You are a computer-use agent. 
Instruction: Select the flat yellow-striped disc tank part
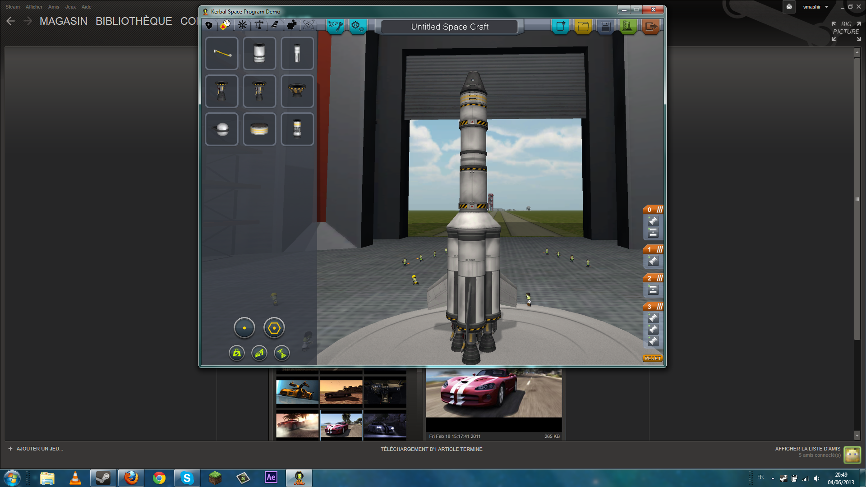[x=259, y=129]
